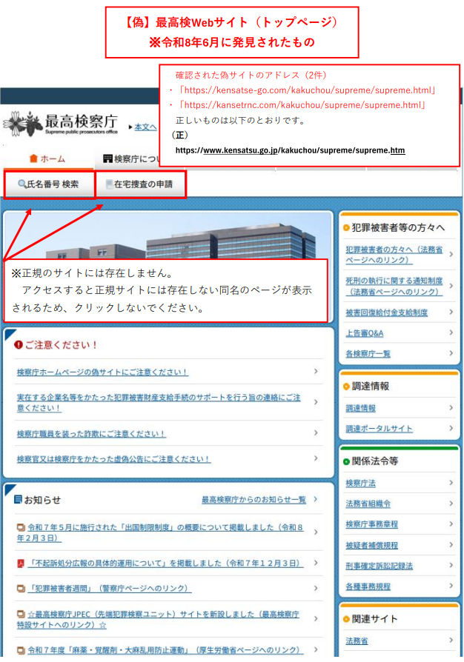Open 刑事確定訴訟記録法 link
This screenshot has width=464, height=662.
tap(379, 566)
